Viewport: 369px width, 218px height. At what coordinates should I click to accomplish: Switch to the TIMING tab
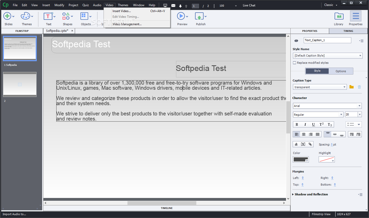click(348, 31)
